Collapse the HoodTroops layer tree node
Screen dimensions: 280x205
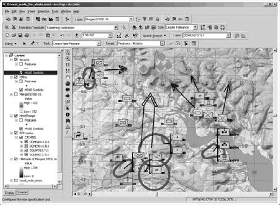click(x=11, y=116)
